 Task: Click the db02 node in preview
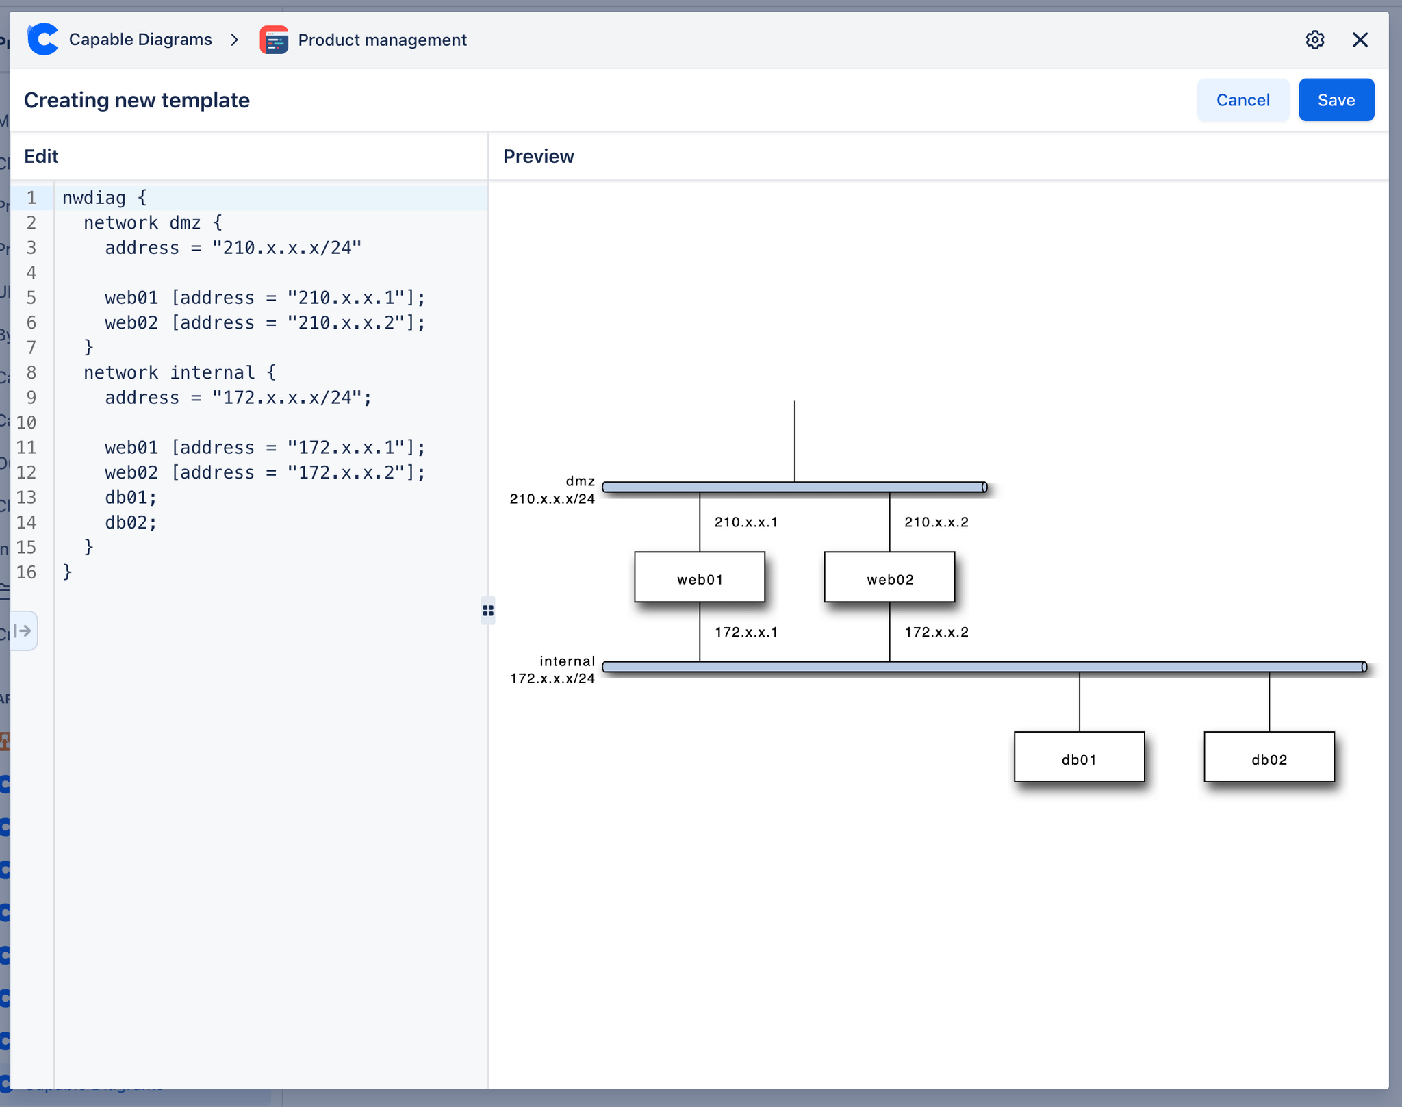tap(1269, 757)
